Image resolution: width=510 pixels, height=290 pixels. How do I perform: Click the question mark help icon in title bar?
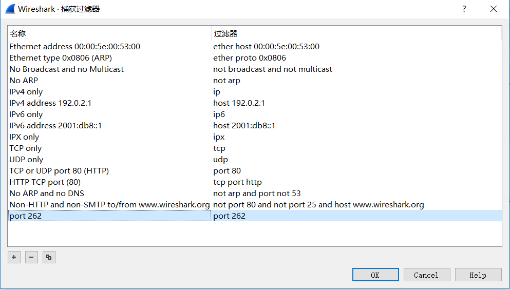464,9
